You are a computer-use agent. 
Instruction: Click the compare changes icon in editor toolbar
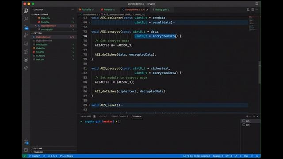coord(248,10)
